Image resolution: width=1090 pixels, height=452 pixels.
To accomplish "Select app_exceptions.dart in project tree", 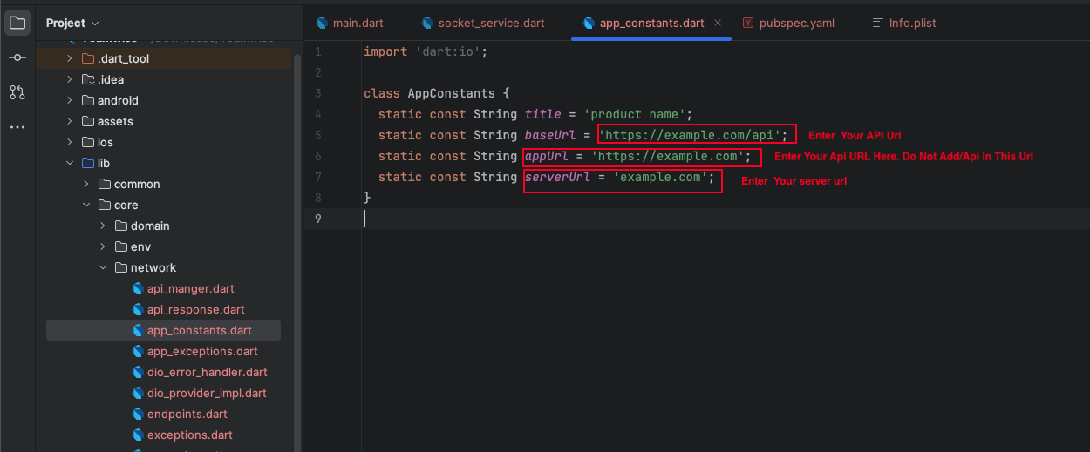I will tap(202, 351).
